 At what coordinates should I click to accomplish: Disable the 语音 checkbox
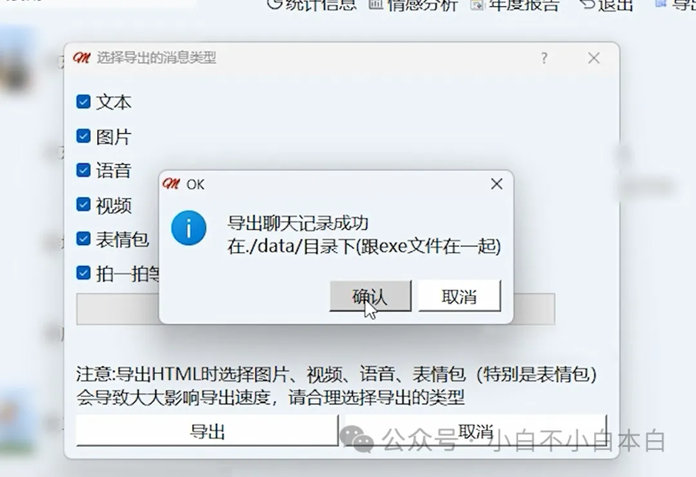click(x=83, y=170)
